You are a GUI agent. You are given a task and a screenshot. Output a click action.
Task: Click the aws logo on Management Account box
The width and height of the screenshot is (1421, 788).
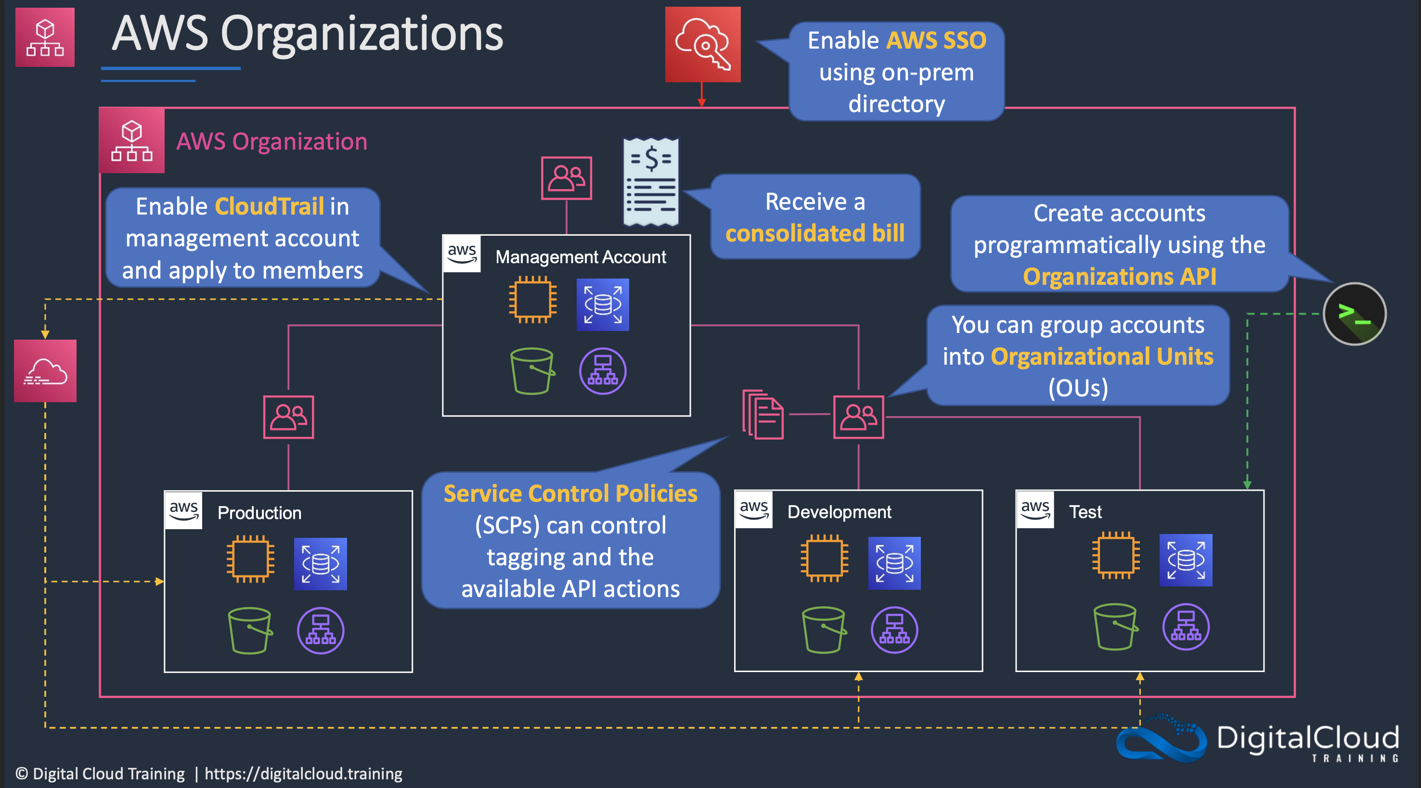(x=462, y=254)
